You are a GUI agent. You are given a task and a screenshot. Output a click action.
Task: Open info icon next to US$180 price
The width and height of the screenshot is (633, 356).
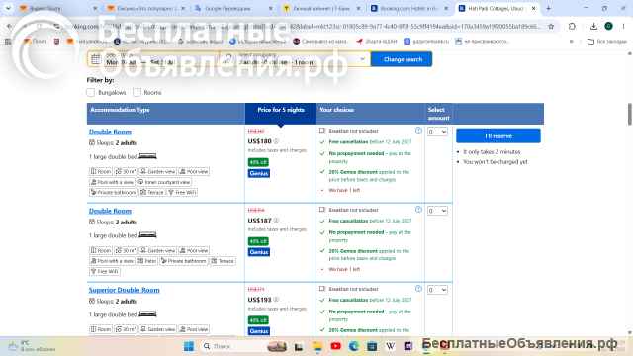(x=276, y=141)
